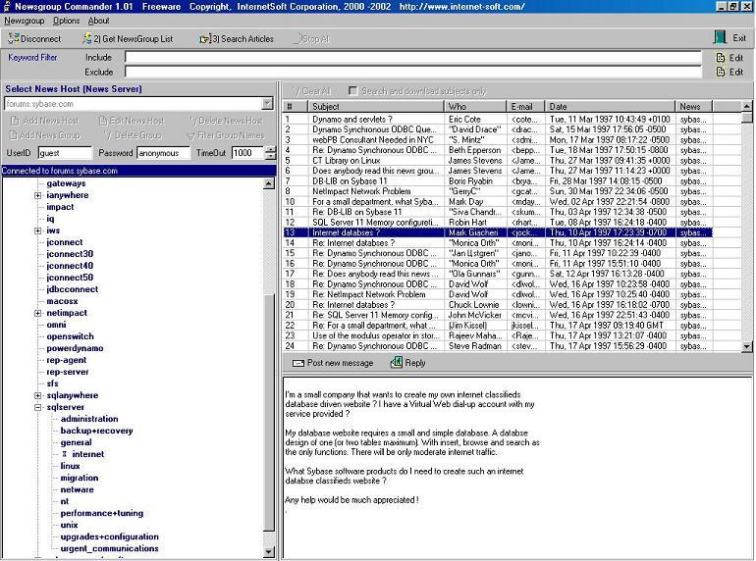Select the gateways newsgroup

coord(66,183)
